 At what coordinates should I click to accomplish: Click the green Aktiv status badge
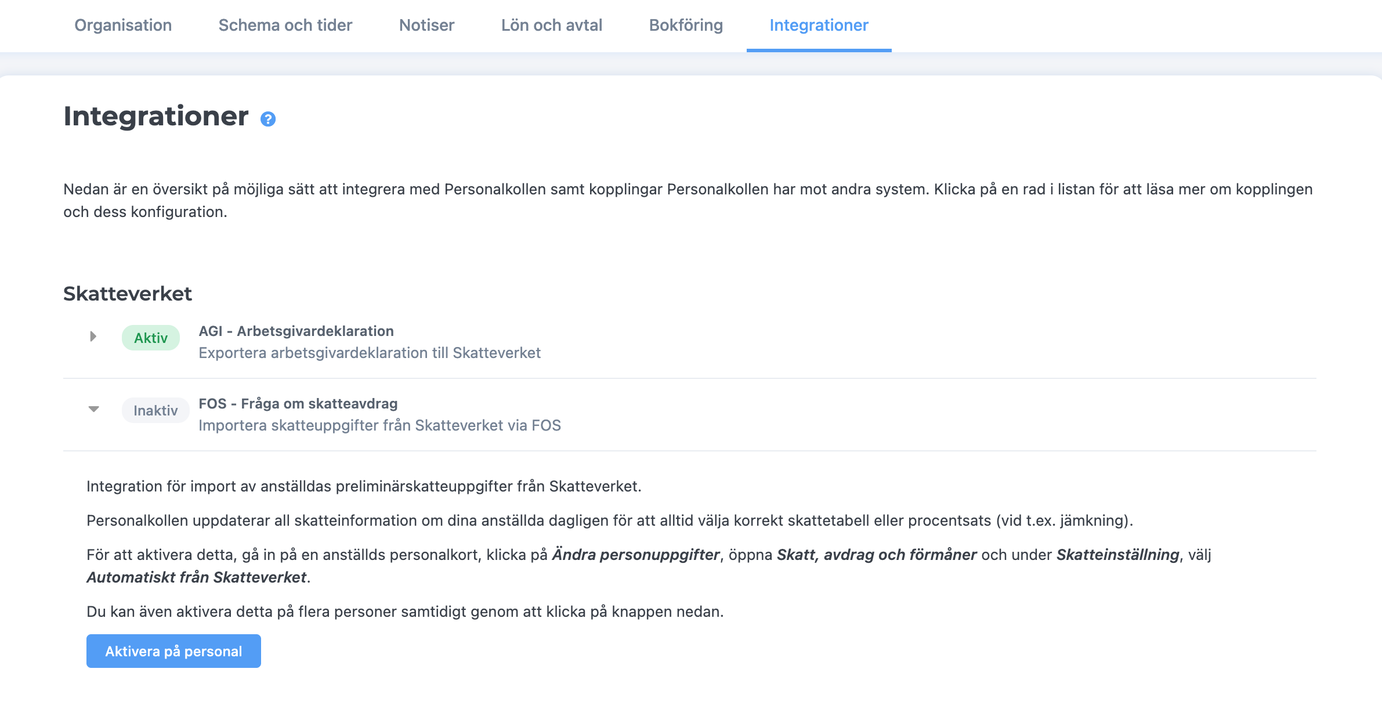point(151,338)
